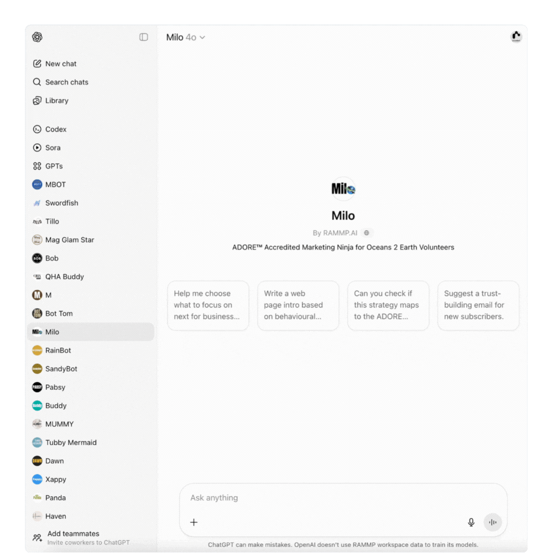
Task: Select "Help me choose what to focus" prompt
Action: (x=208, y=305)
